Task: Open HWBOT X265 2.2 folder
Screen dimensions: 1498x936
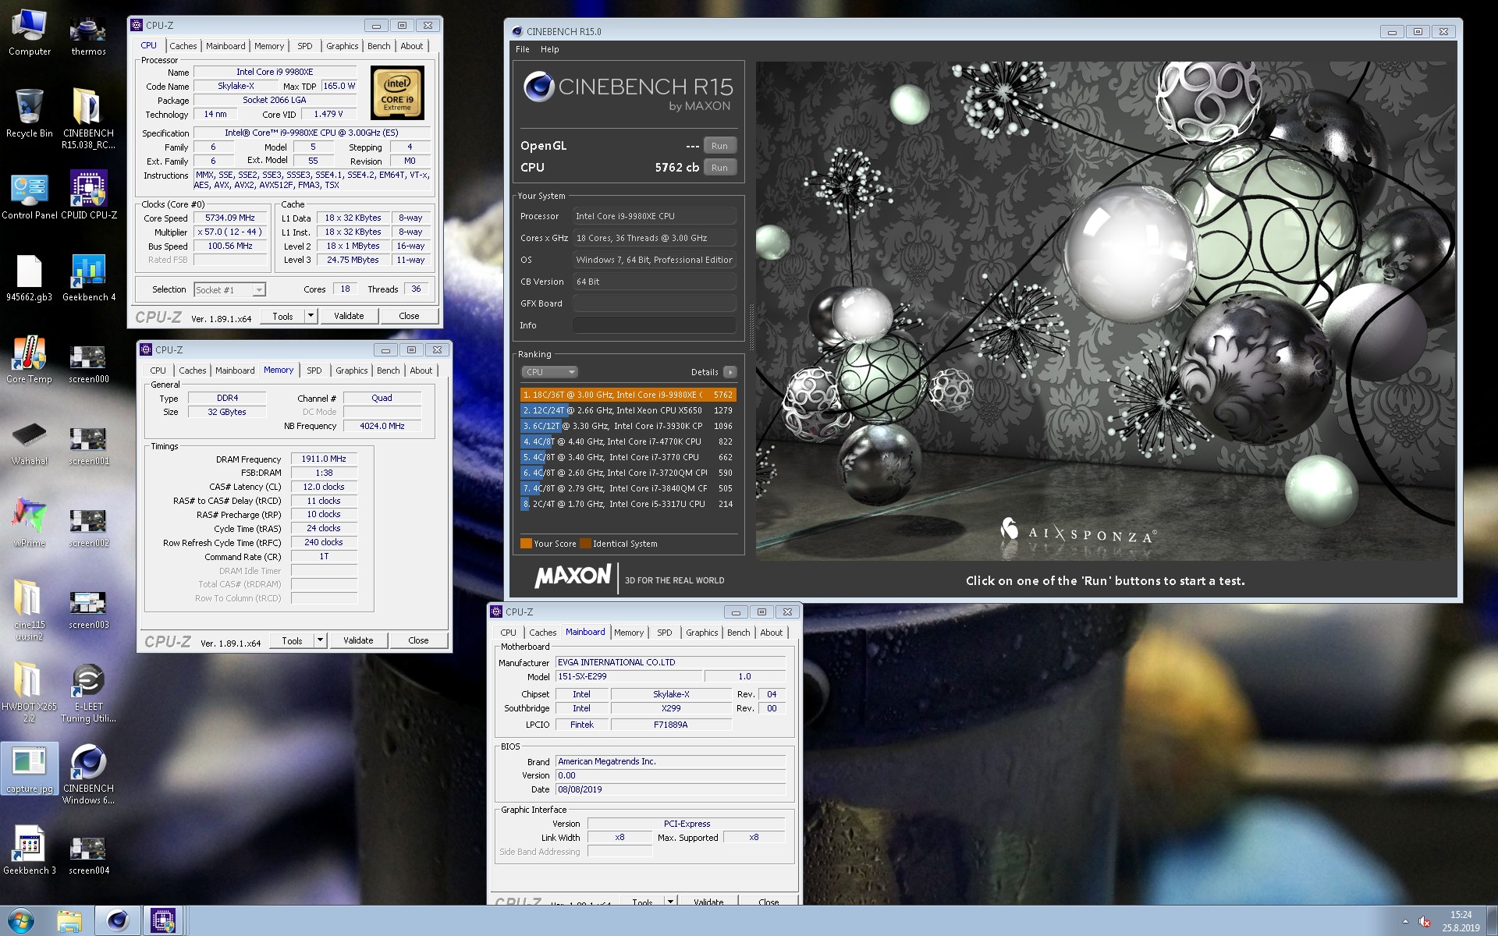Action: 30,693
